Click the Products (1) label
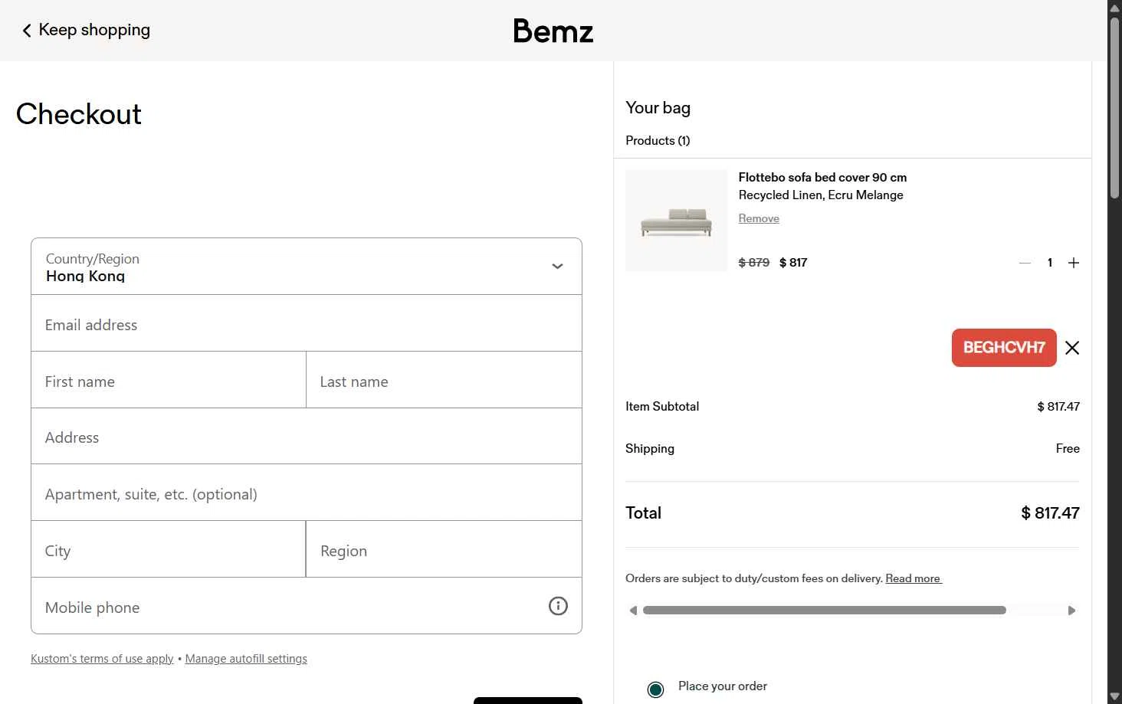This screenshot has height=704, width=1122. (x=658, y=141)
